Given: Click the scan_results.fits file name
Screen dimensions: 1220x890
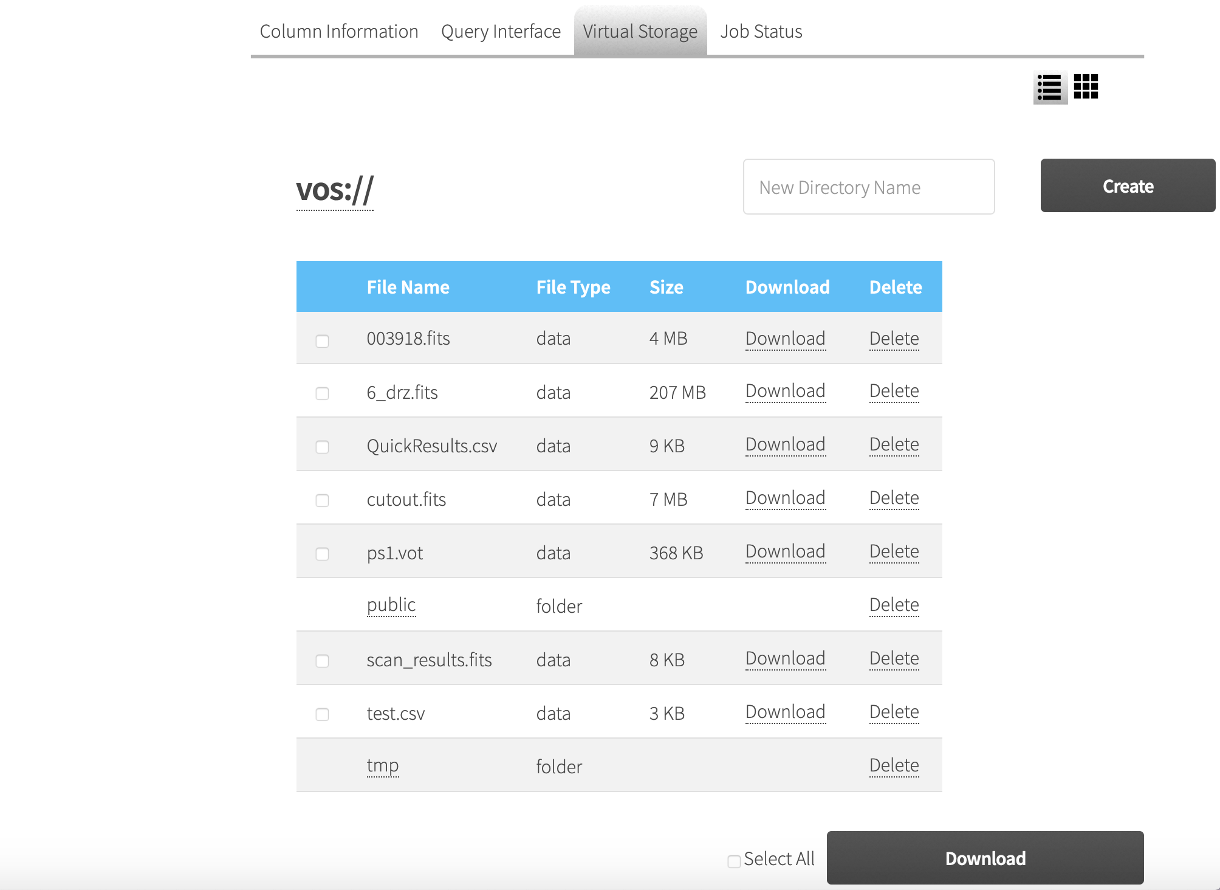Looking at the screenshot, I should 429,660.
